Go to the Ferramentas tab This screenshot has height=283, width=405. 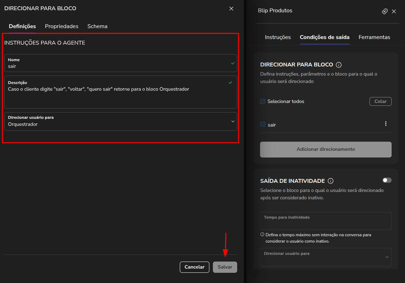pos(374,37)
